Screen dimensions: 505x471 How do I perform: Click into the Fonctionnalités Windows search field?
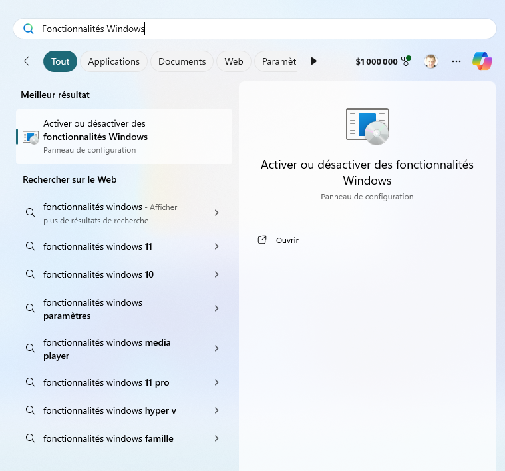tap(254, 29)
